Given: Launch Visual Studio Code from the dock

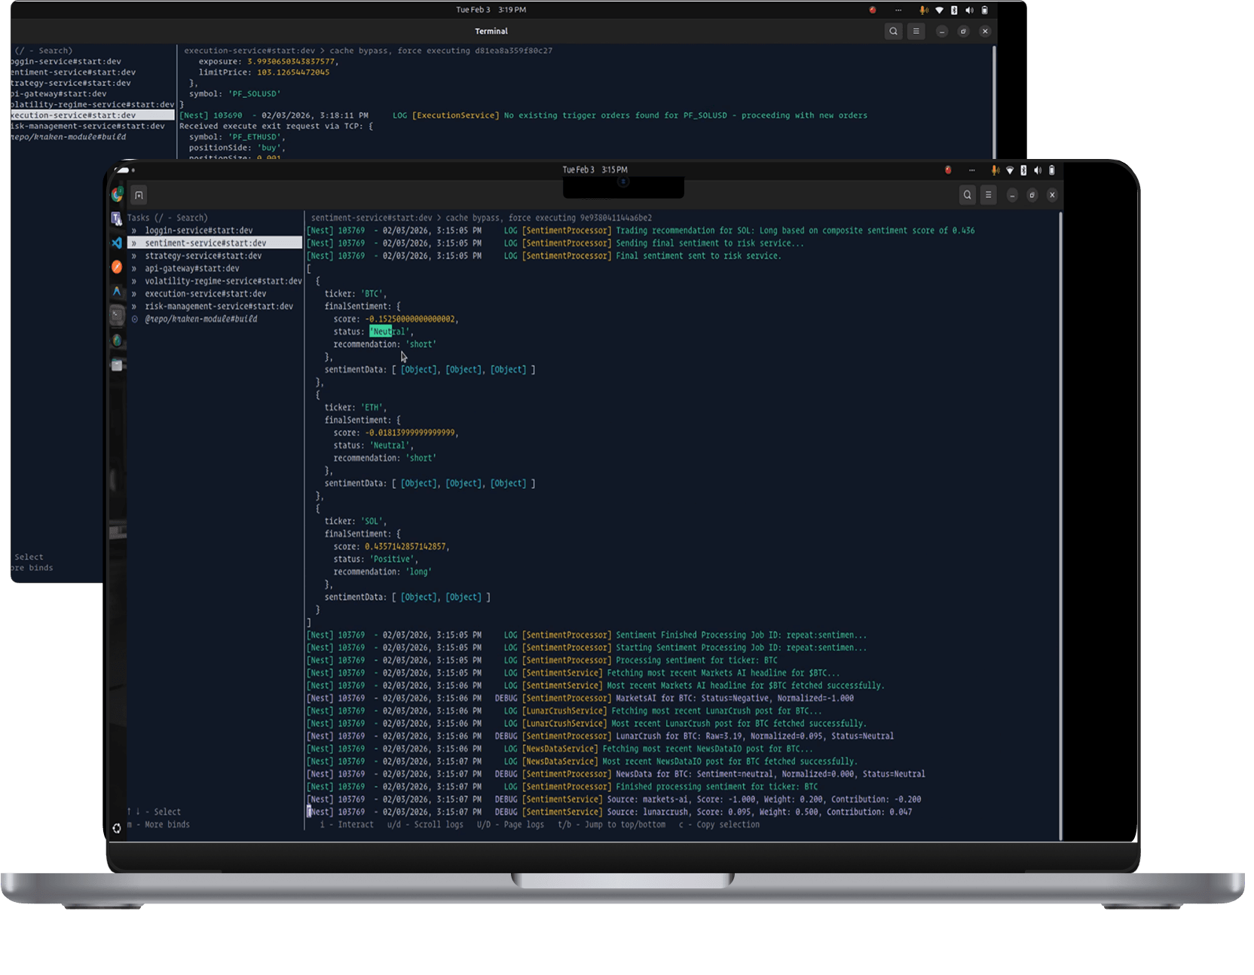Looking at the screenshot, I should [x=117, y=243].
